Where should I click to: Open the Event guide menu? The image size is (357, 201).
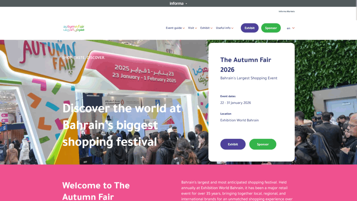pyautogui.click(x=175, y=28)
